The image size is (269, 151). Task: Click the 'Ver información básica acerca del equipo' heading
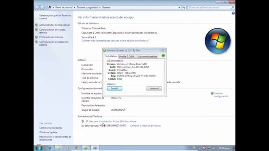105,17
